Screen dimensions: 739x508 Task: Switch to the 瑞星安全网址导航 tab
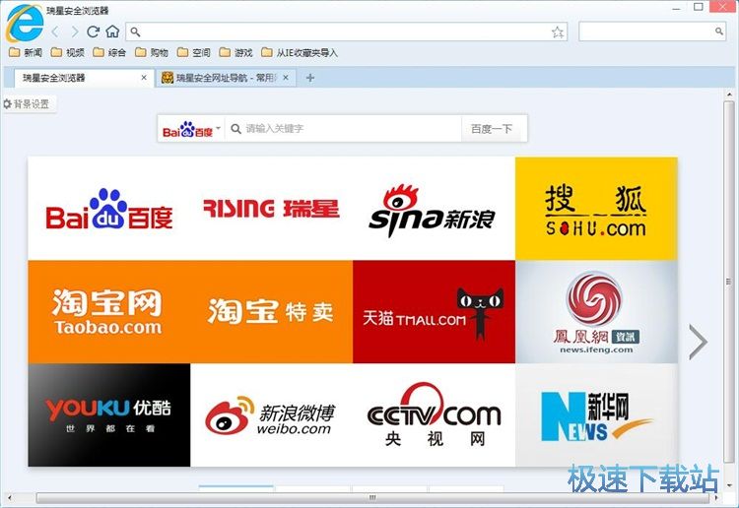(x=227, y=78)
